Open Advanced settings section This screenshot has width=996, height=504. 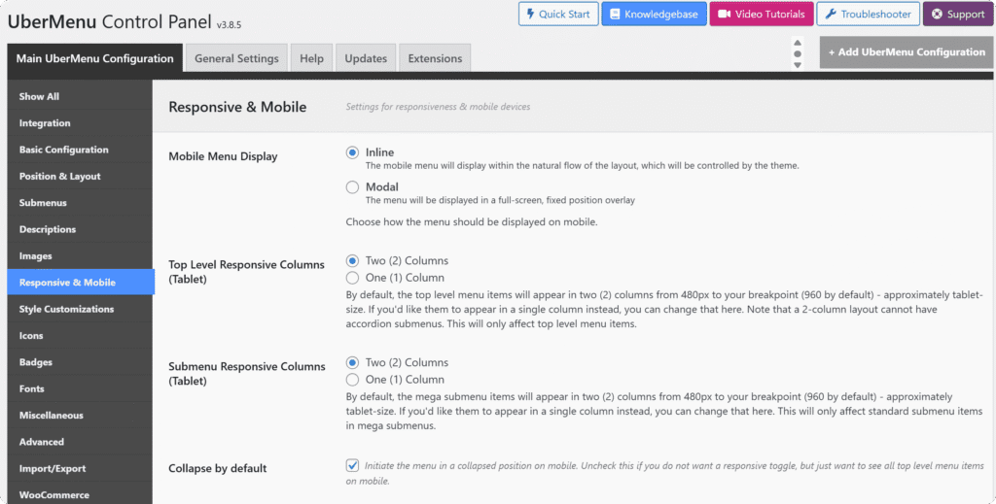(80, 442)
